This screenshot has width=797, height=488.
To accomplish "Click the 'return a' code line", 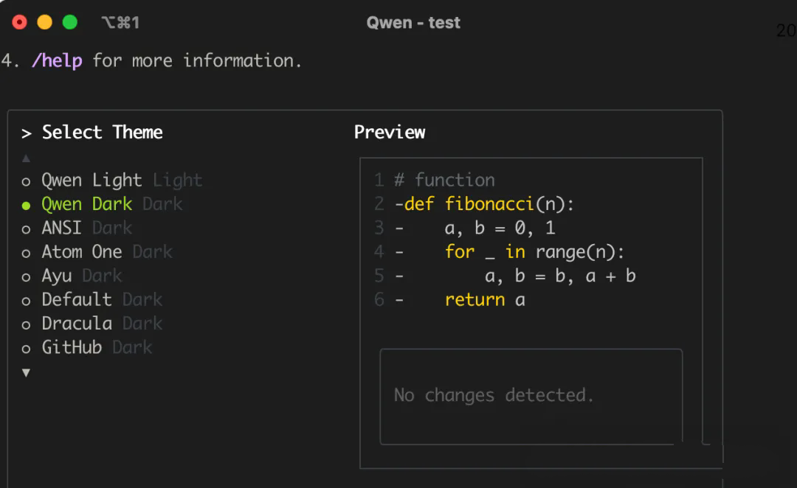I will pos(485,299).
